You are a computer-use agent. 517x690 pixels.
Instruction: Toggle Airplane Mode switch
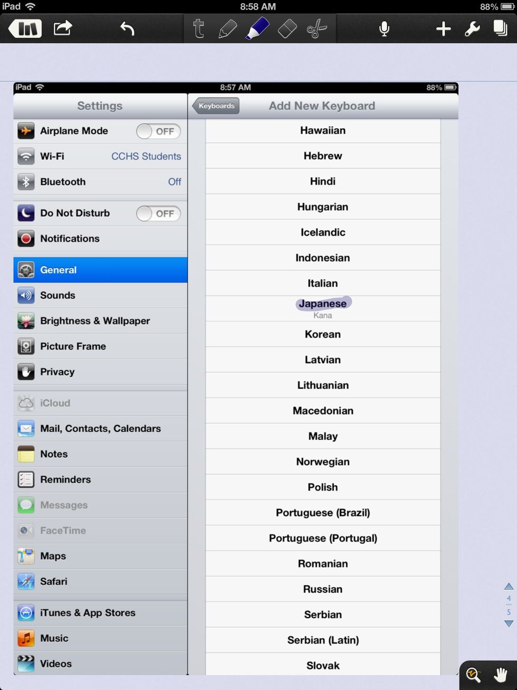point(158,131)
